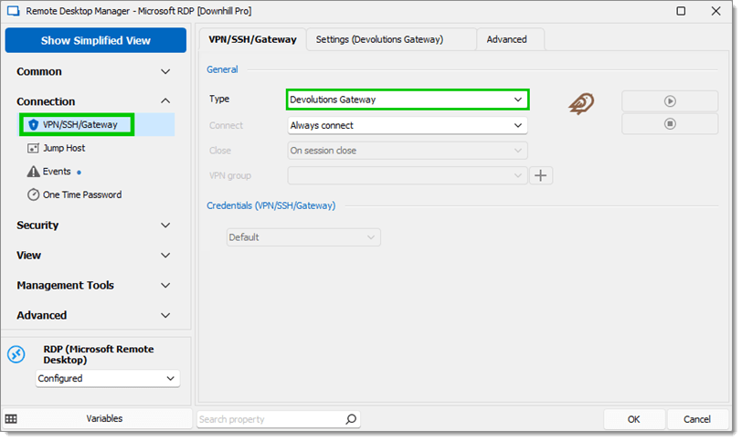Click the plus button beside VPN group
The height and width of the screenshot is (441, 742).
coord(540,175)
